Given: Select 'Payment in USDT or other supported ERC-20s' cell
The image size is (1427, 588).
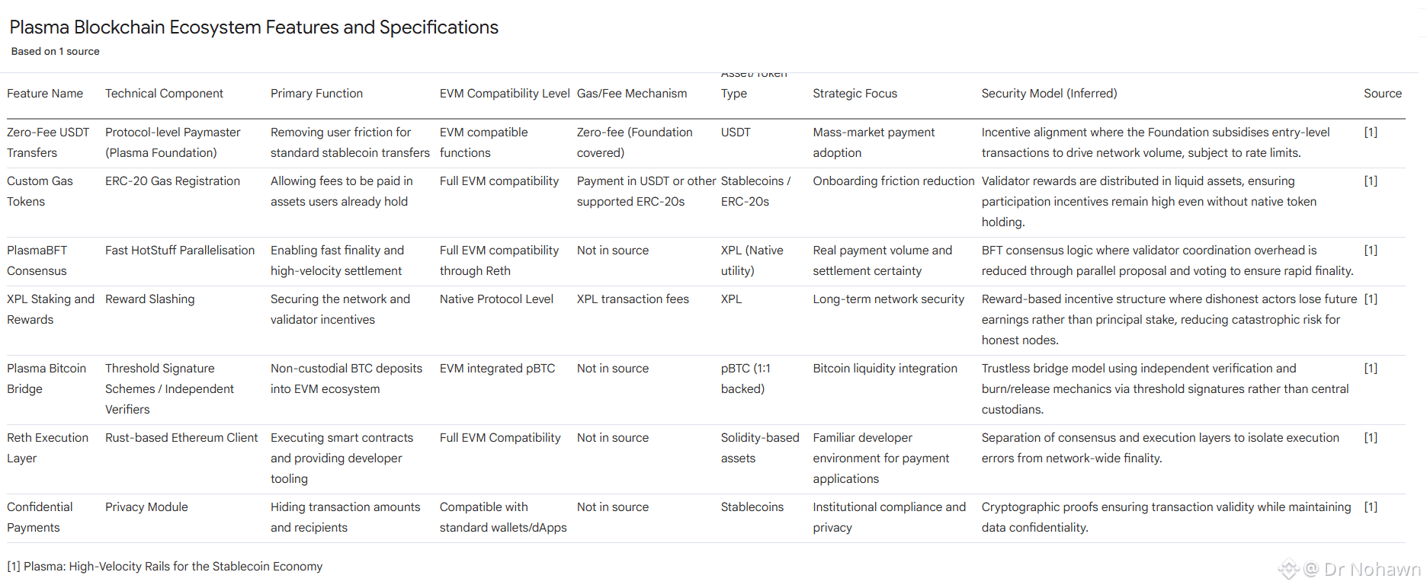Looking at the screenshot, I should (x=646, y=191).
